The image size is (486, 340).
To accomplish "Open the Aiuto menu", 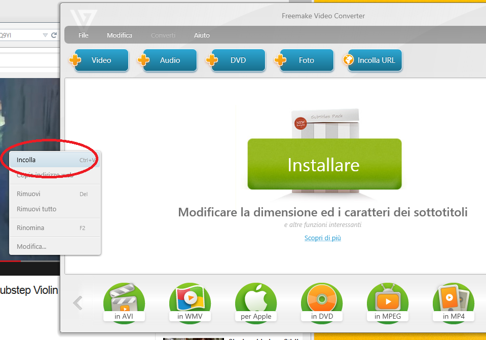I will [202, 35].
